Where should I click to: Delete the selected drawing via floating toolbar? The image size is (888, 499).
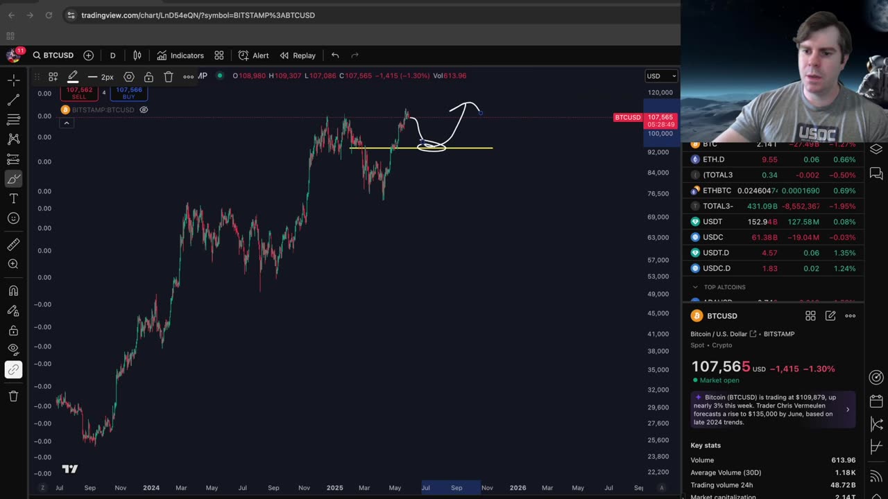(x=169, y=77)
